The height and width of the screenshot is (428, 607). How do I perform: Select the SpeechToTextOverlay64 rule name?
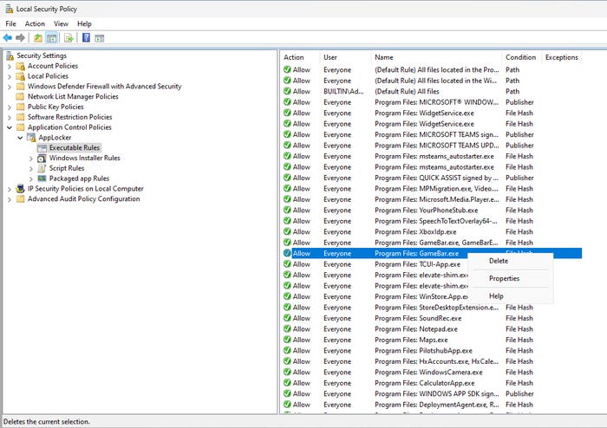(436, 221)
